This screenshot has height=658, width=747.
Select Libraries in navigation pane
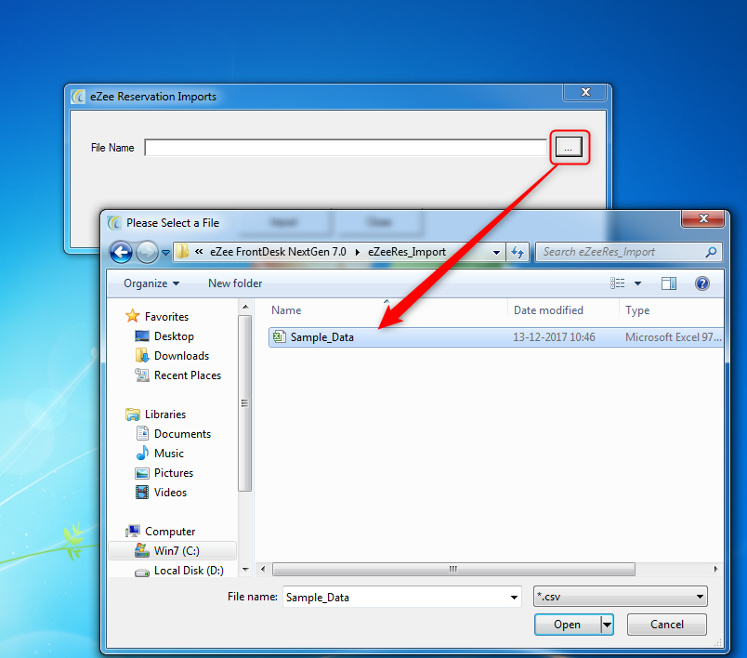(x=165, y=415)
